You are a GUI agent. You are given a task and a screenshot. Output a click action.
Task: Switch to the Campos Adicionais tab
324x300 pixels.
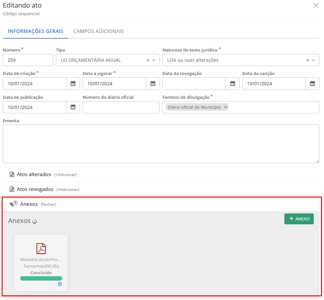pos(99,31)
